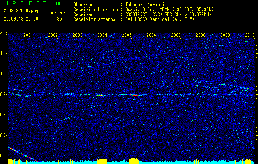Click time marker 2008
The height and width of the screenshot is (164, 258).
pyautogui.click(x=201, y=35)
